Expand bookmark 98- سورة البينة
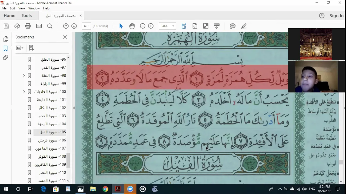 pyautogui.click(x=24, y=76)
